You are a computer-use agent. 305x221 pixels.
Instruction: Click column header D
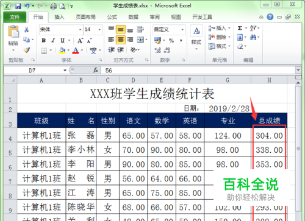(x=134, y=80)
